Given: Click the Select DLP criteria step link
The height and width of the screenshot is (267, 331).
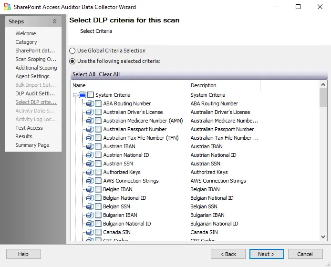Looking at the screenshot, I should pos(36,102).
